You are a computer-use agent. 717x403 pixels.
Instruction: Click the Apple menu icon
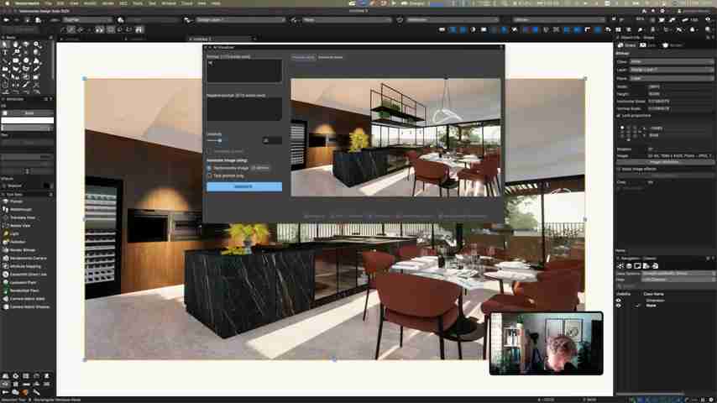(6, 3)
